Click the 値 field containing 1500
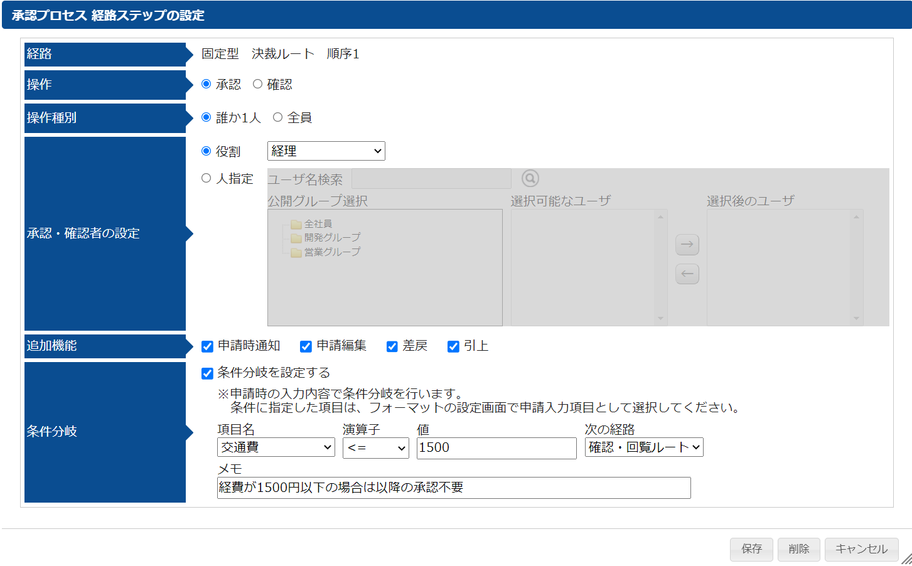 [496, 448]
